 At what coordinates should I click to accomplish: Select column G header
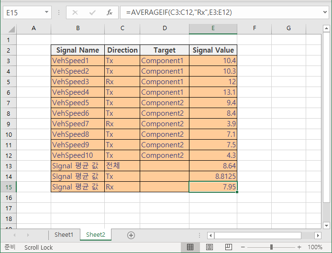[x=288, y=29]
